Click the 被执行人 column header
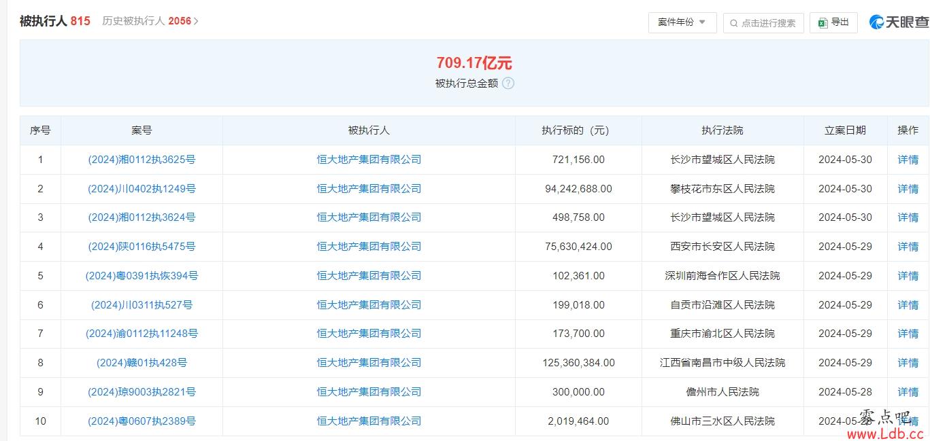 [369, 130]
